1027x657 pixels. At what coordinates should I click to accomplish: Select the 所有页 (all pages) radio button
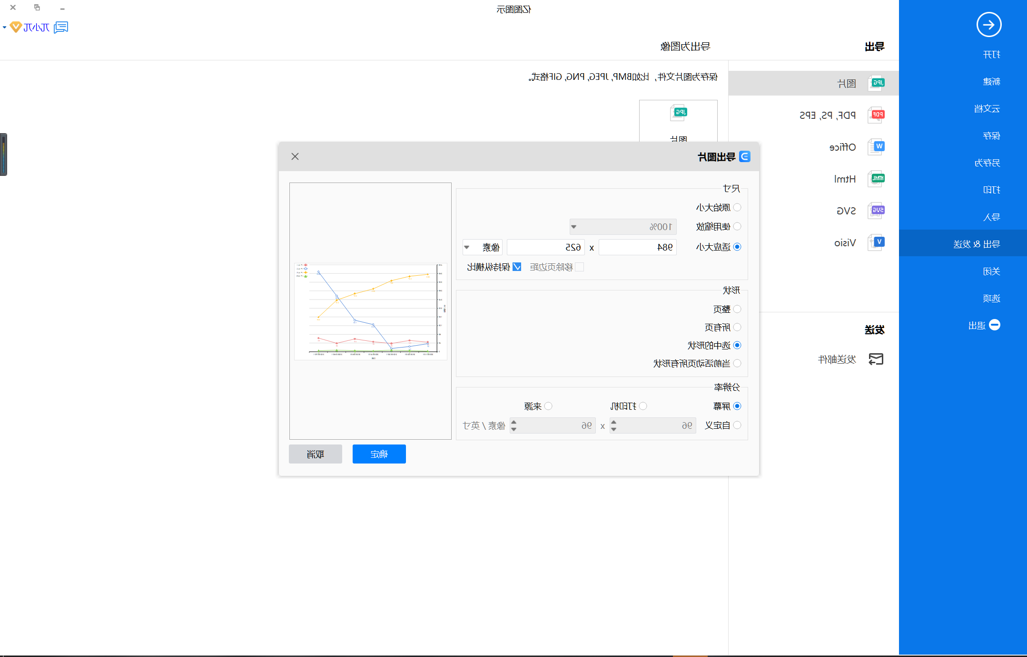(737, 327)
